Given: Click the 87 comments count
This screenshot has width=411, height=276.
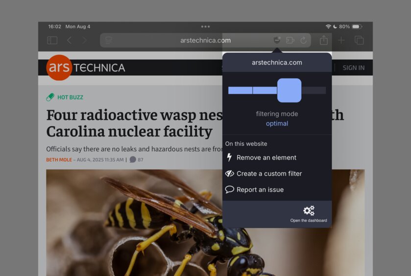Looking at the screenshot, I should 141,160.
